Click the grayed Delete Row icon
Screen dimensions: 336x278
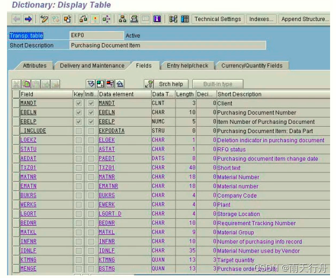click(55, 84)
